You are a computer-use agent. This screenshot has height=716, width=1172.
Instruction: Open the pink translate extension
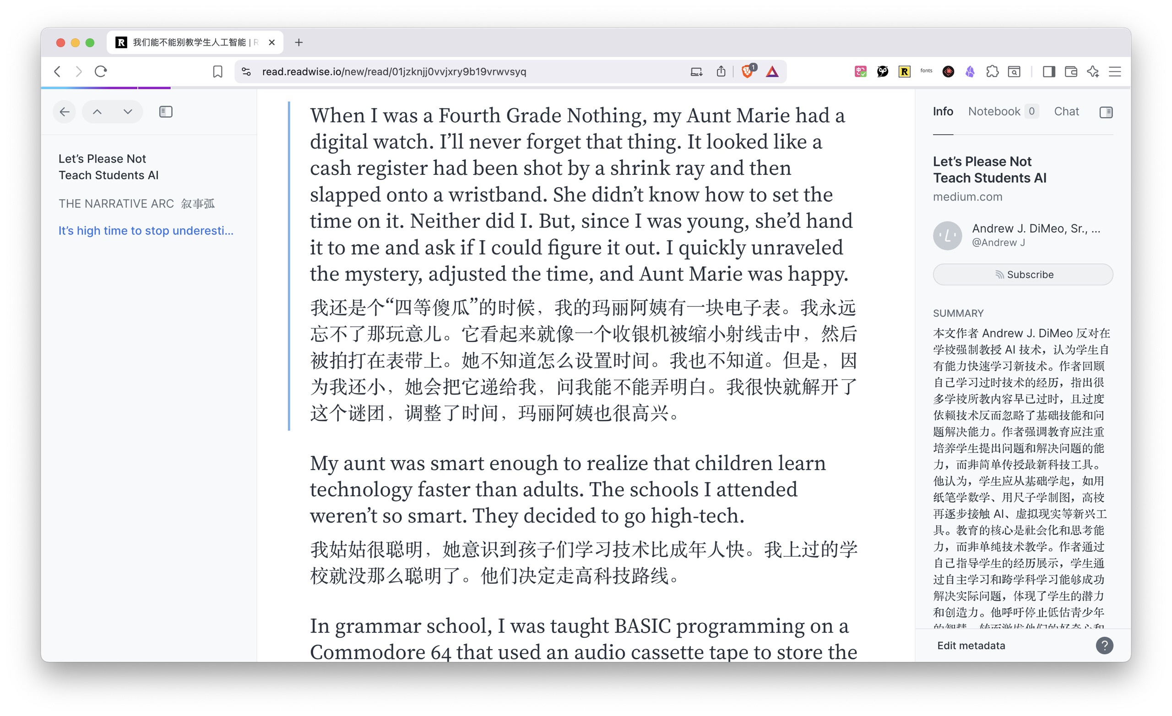click(860, 71)
